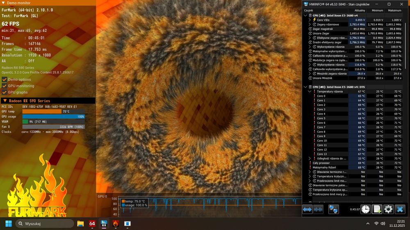Click the lightning icon beside Core VIDs
Image resolution: width=410 pixels, height=230 pixels.
click(314, 20)
